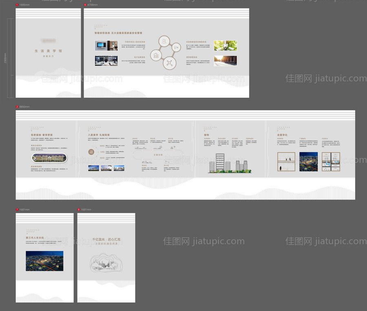367x311 pixels.
Task: Click the red number 1 panel marker
Action: (17, 5)
